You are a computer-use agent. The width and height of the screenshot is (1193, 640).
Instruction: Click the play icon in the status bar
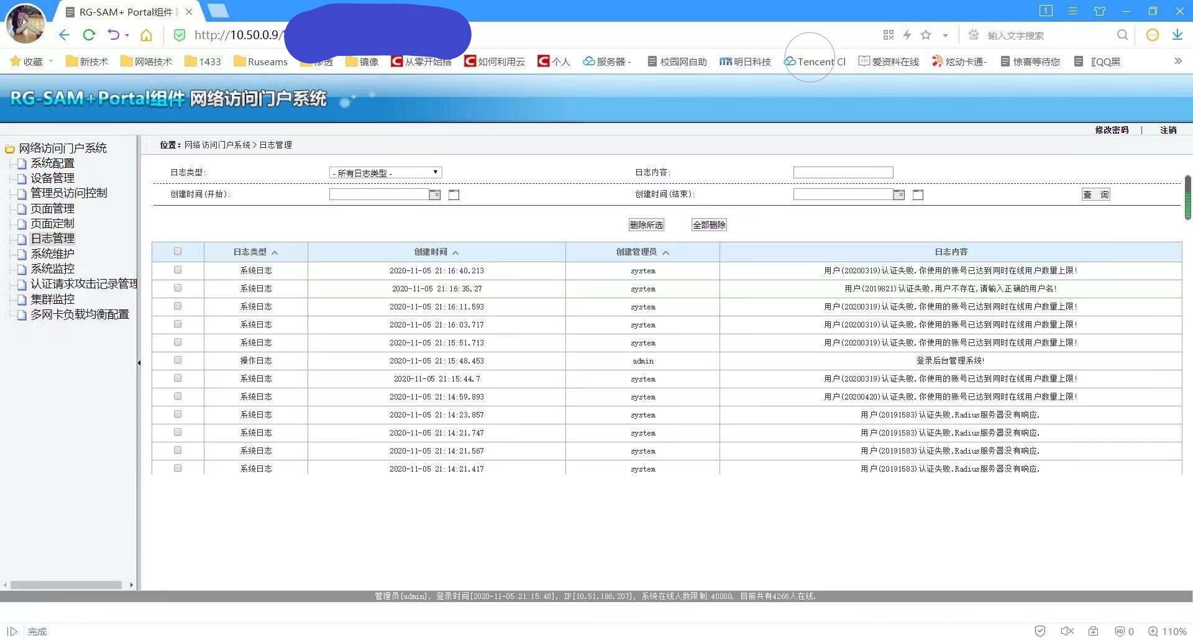point(12,631)
